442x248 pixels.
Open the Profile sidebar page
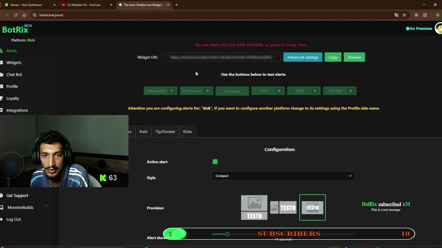[x=12, y=86]
